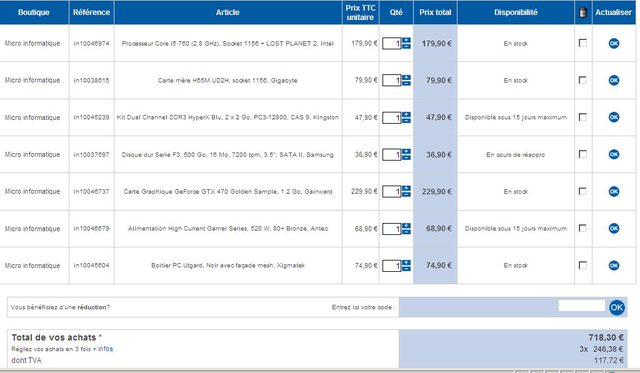The width and height of the screenshot is (640, 373).
Task: Click quantity field for GeForce GTX 470
Action: [392, 192]
